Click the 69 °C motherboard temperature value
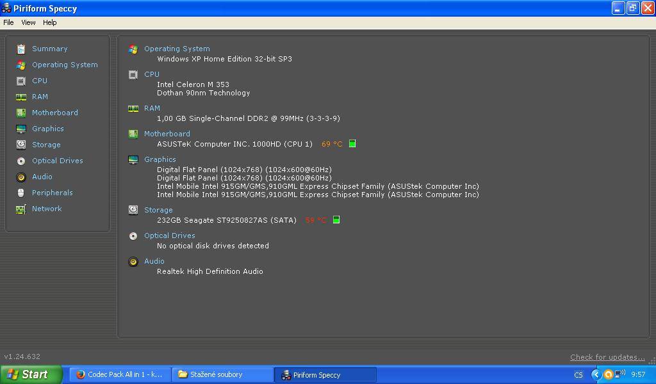656x384 pixels. 332,144
